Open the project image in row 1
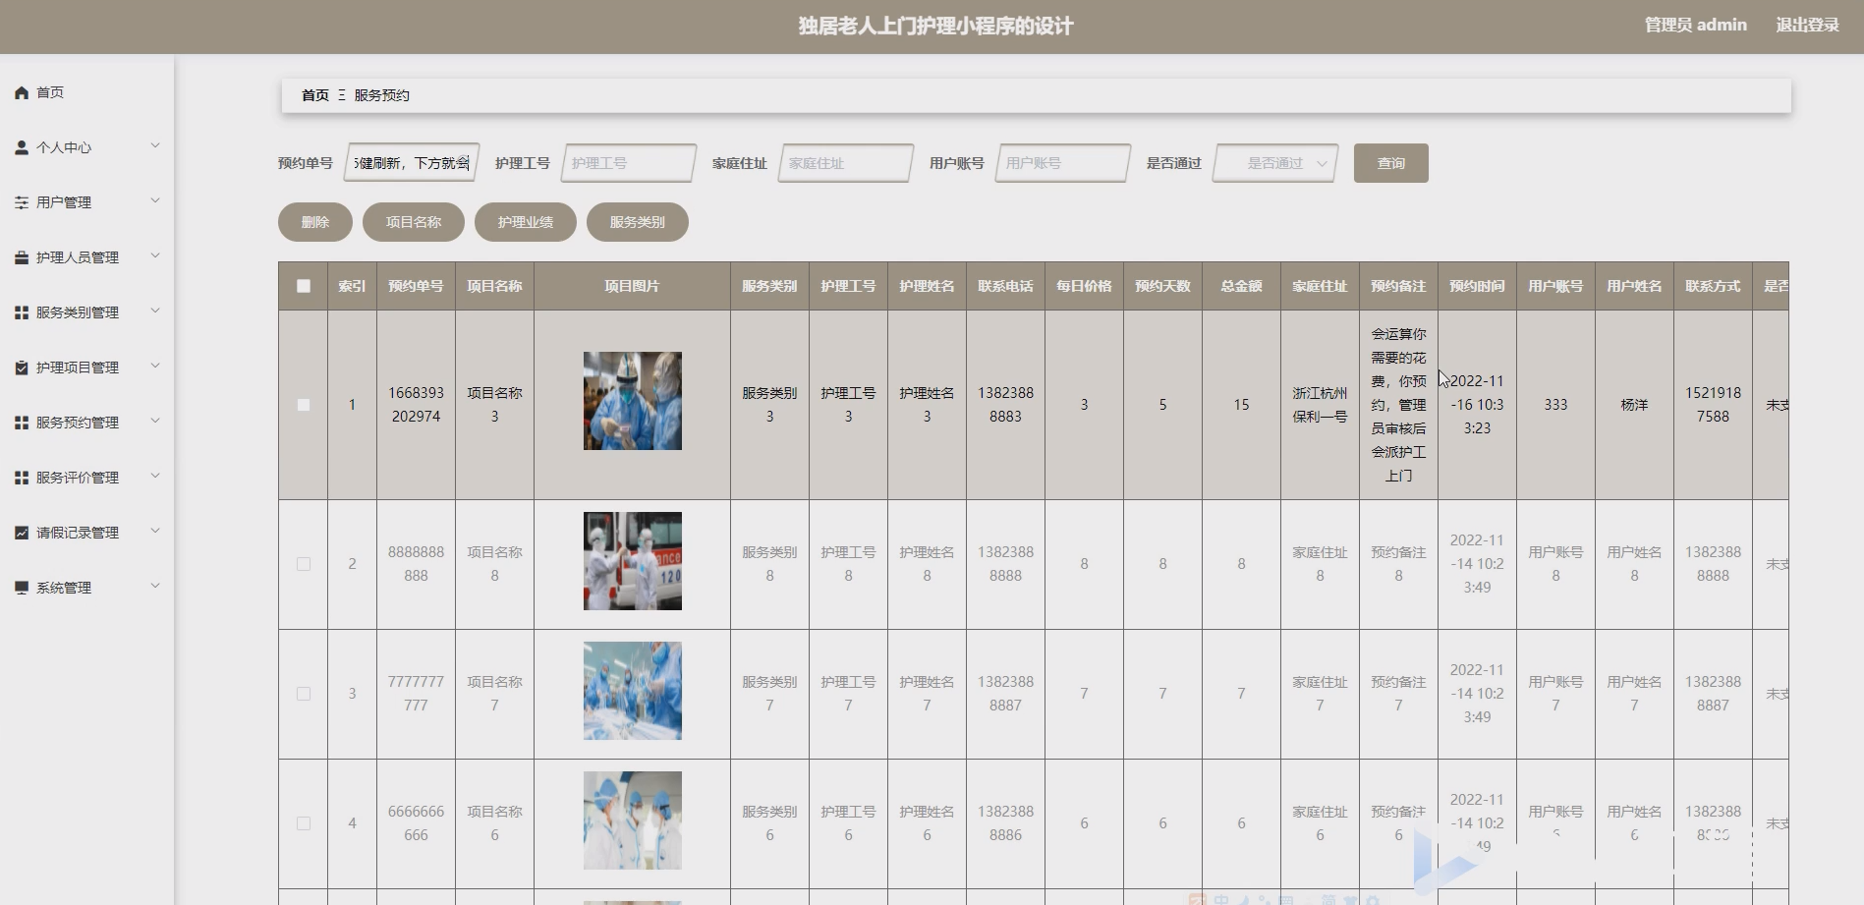 633,401
